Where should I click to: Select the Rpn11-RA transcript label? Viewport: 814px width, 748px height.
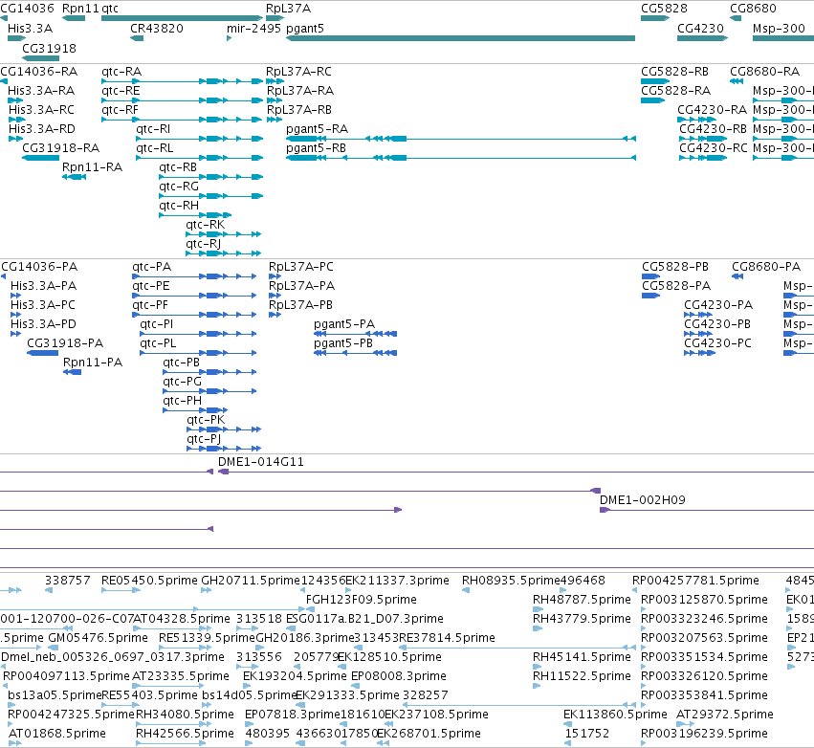(x=93, y=167)
